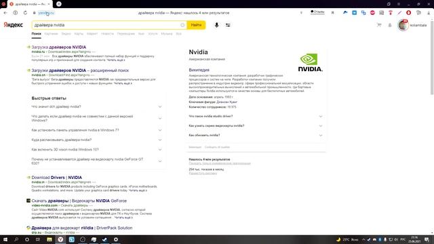
Task: Click the Nvidia heading in the info card
Action: pyautogui.click(x=198, y=52)
